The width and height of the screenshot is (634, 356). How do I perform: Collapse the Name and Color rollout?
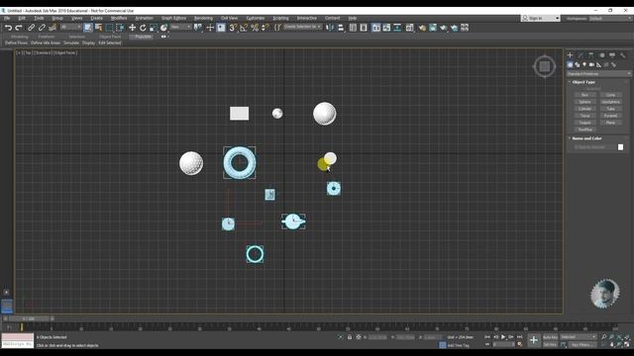[586, 138]
